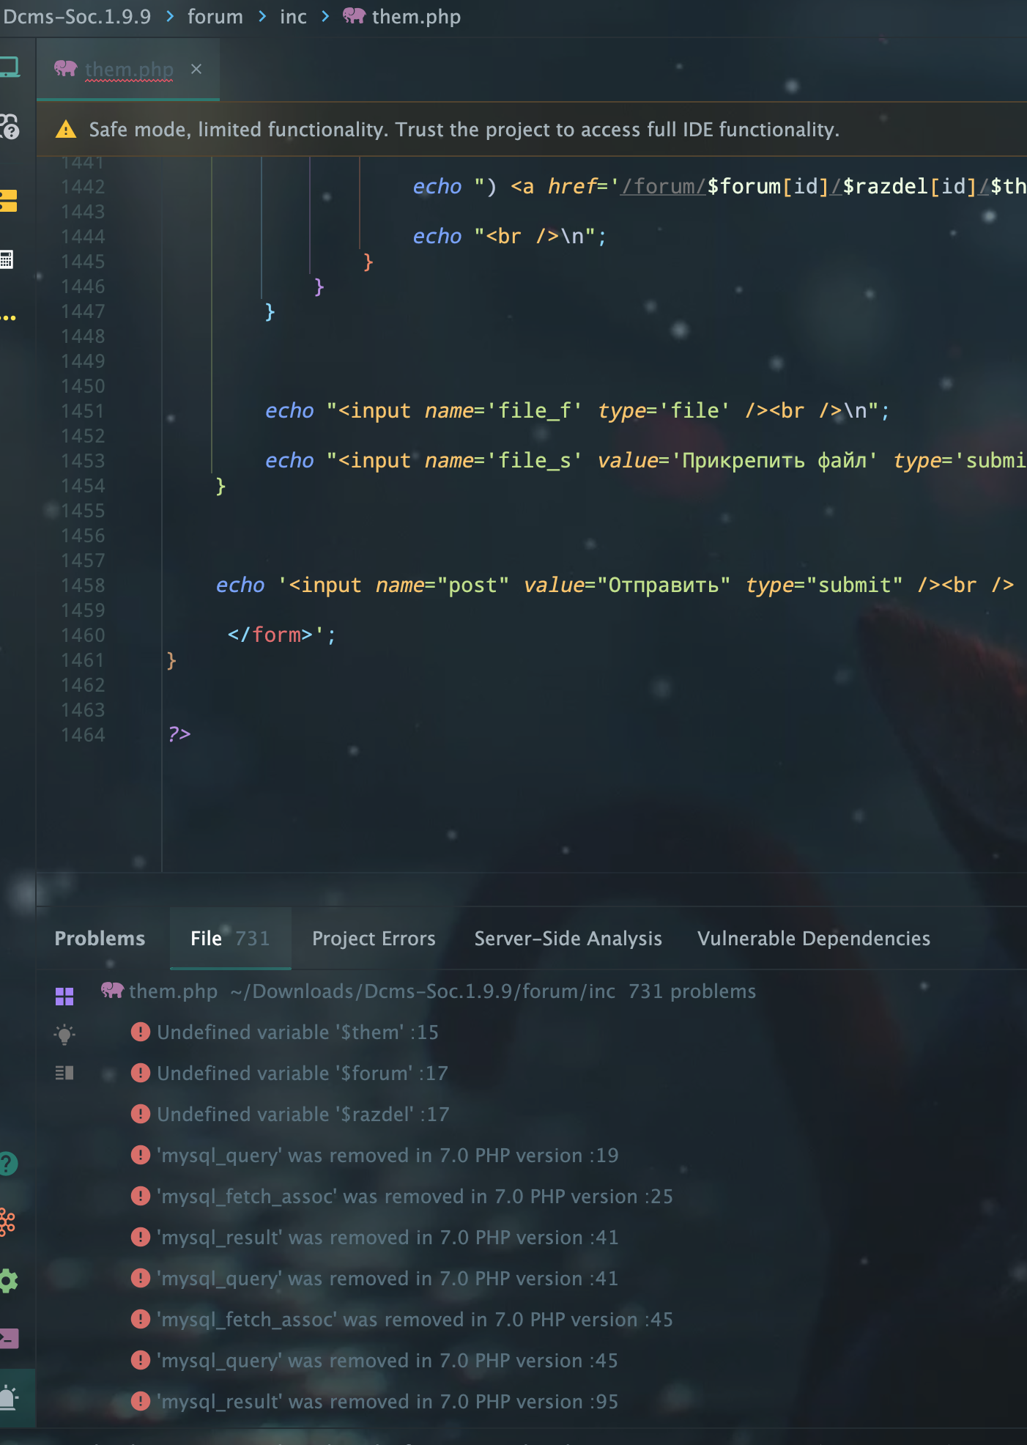Toggle the lightbulb quick-fix button

tap(64, 1034)
